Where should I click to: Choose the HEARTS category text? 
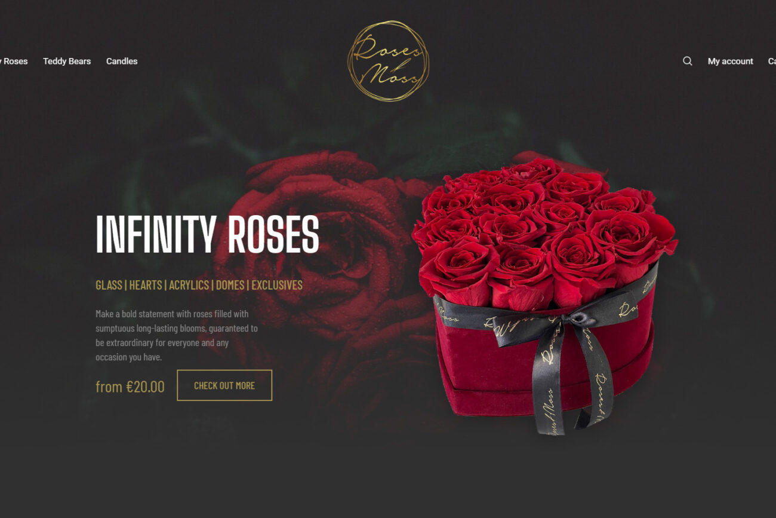tap(146, 285)
